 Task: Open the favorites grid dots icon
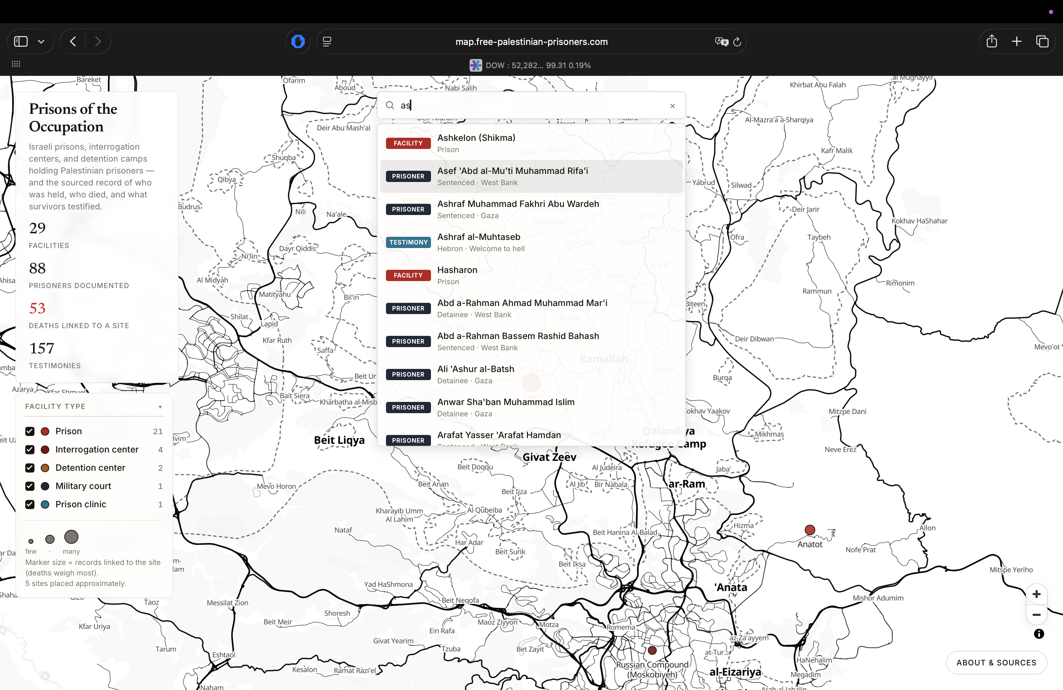tap(16, 64)
